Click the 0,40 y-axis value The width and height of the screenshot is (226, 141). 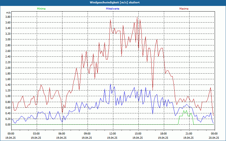pos(8,113)
